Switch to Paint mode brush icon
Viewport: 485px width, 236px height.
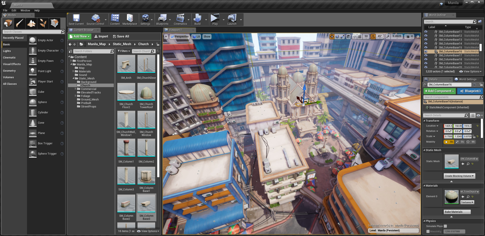19,23
